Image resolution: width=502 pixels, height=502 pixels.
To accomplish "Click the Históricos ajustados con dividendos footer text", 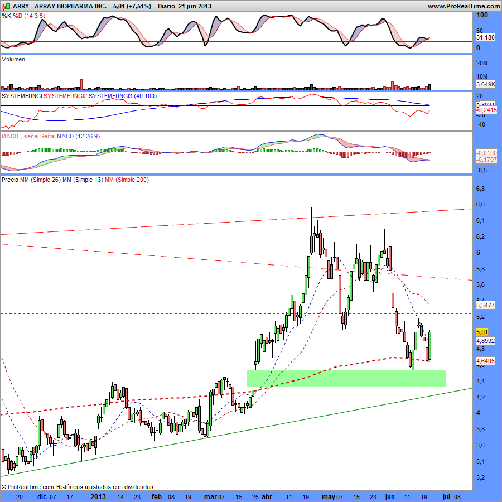I will tap(105, 487).
